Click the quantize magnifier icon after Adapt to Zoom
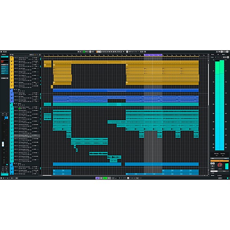Image resolution: width=230 pixels, height=230 pixels. pyautogui.click(x=141, y=52)
